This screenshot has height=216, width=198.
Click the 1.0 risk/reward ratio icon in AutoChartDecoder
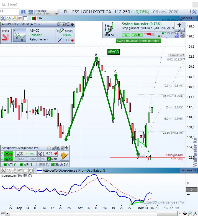pos(61,40)
